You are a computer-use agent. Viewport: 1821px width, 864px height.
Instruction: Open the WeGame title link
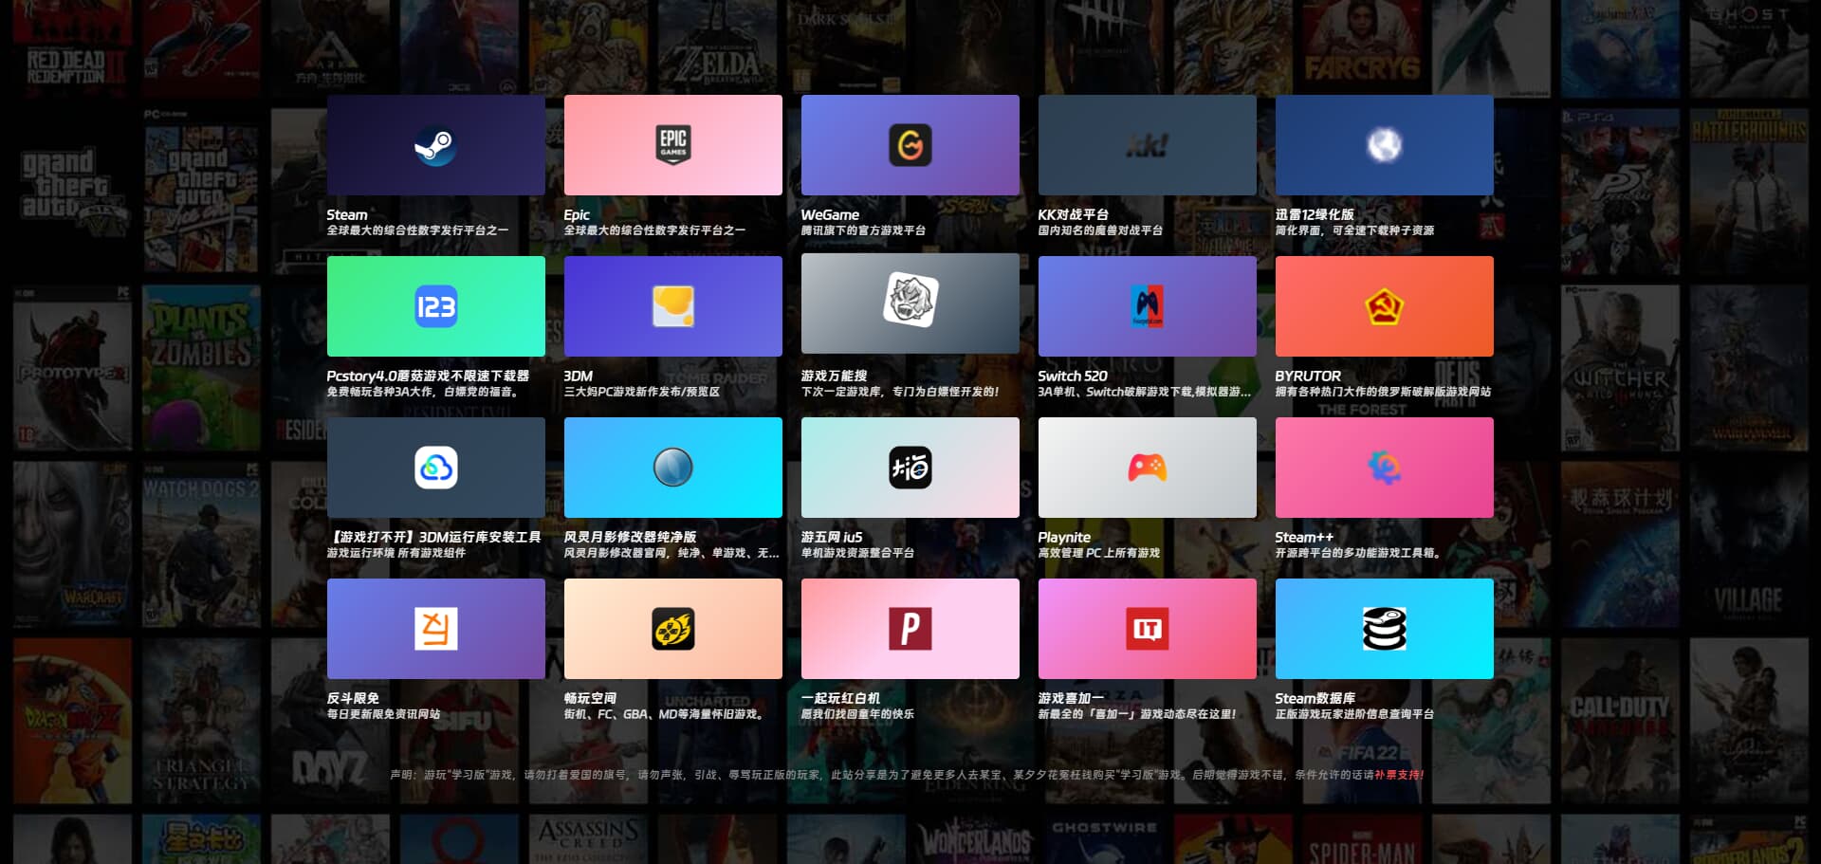[830, 215]
